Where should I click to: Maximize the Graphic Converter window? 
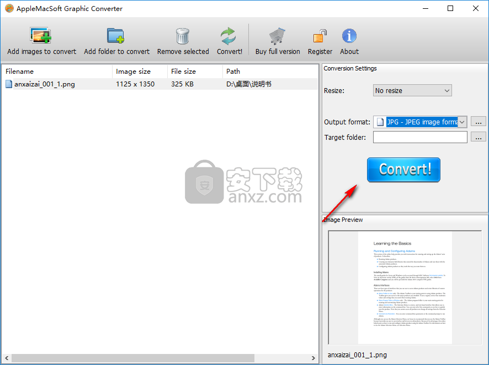click(x=450, y=8)
